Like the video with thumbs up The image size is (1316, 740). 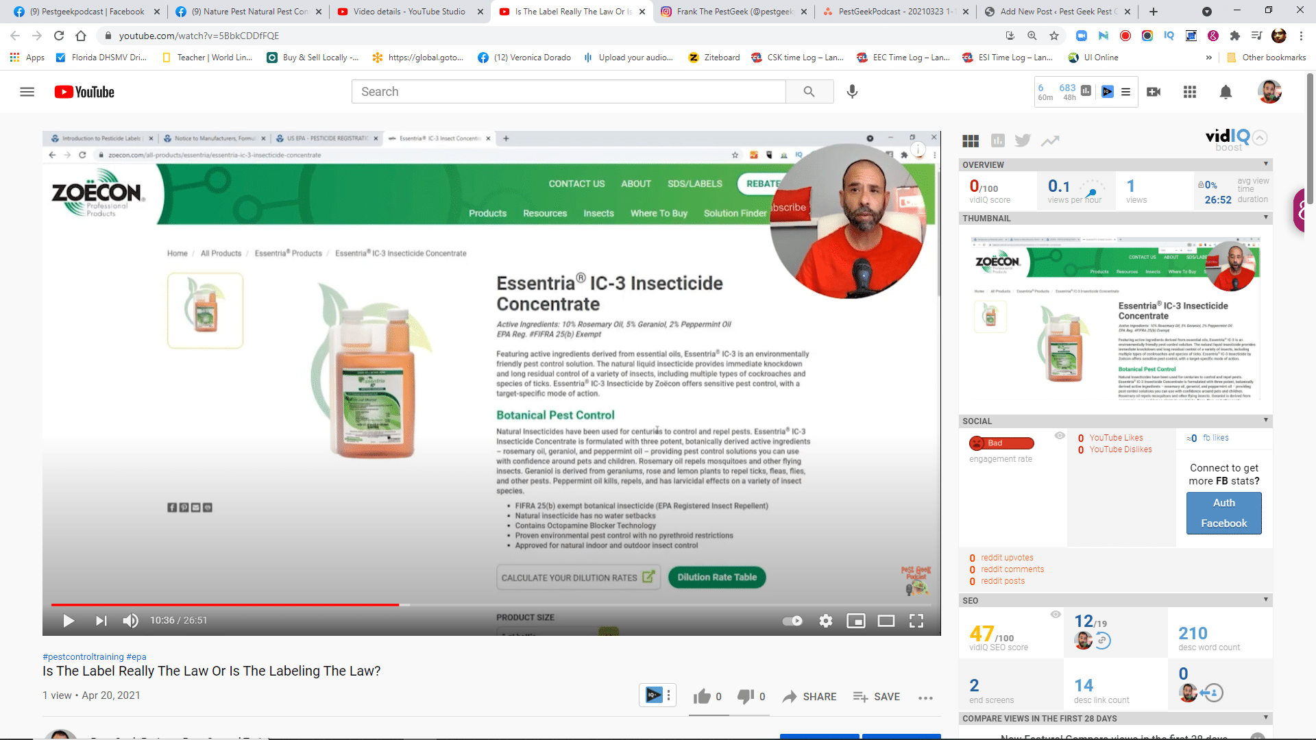pyautogui.click(x=702, y=697)
